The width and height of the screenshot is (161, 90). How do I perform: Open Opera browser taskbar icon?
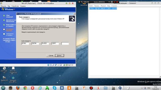tap(32, 88)
